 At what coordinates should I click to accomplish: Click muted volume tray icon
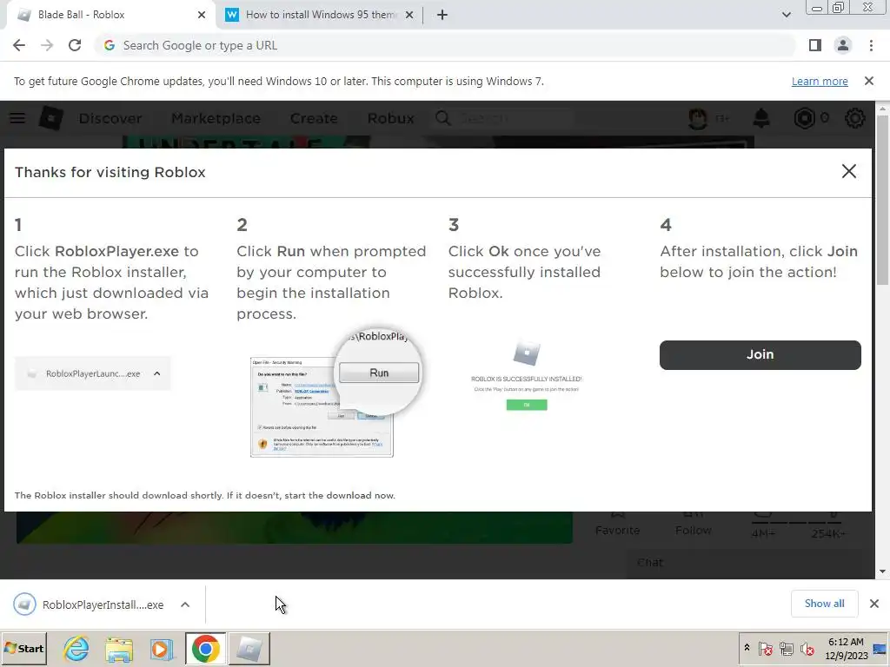(806, 648)
